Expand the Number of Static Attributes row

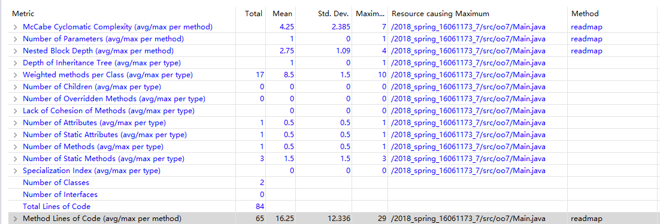[15, 135]
